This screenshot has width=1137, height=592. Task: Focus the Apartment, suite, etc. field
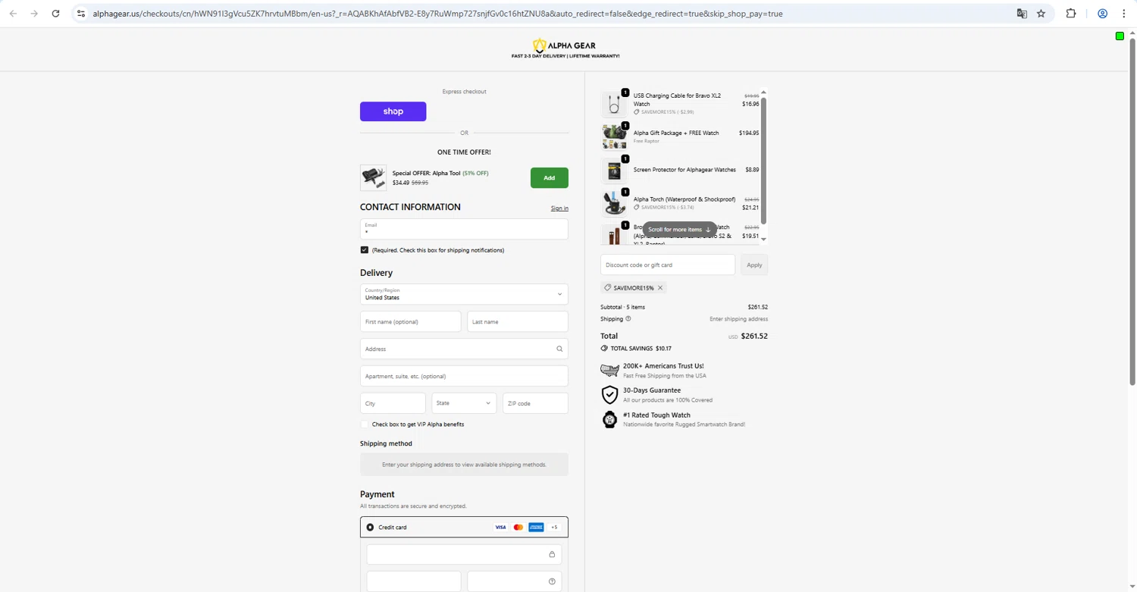point(464,376)
